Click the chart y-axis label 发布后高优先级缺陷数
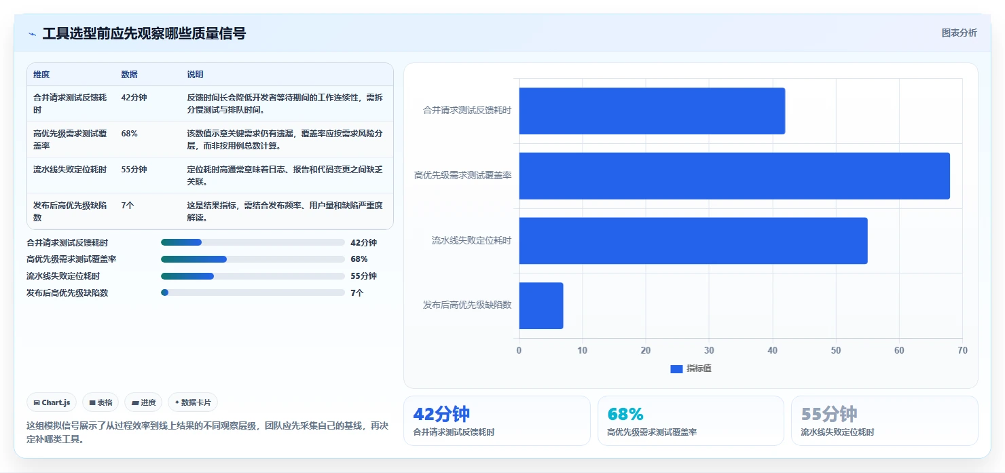Screen dimensions: 1005x473 [467, 305]
